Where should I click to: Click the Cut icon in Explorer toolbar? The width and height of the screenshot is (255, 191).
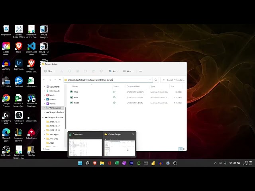62,71
